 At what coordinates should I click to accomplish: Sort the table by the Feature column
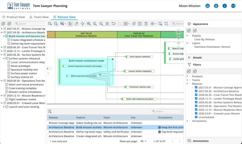point(80,118)
